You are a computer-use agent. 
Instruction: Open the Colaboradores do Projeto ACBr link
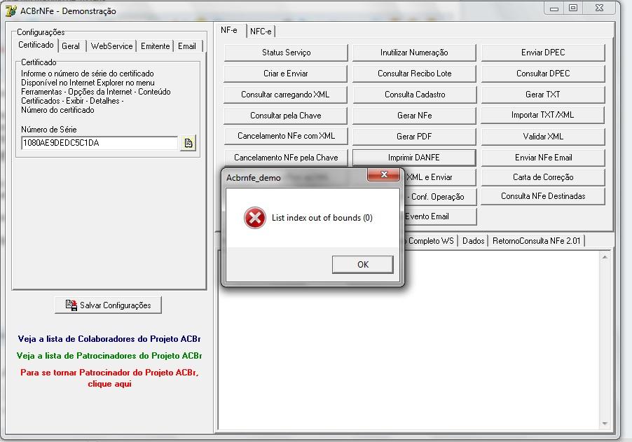[109, 339]
